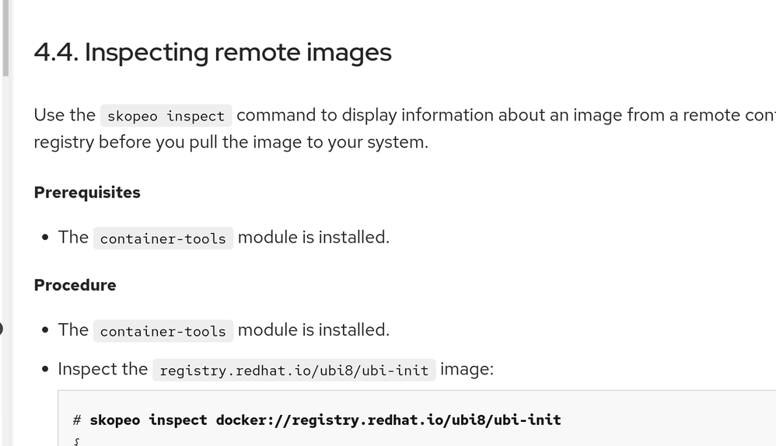The image size is (776, 446).
Task: Click "registry before you pull" paragraph line
Action: tap(231, 142)
